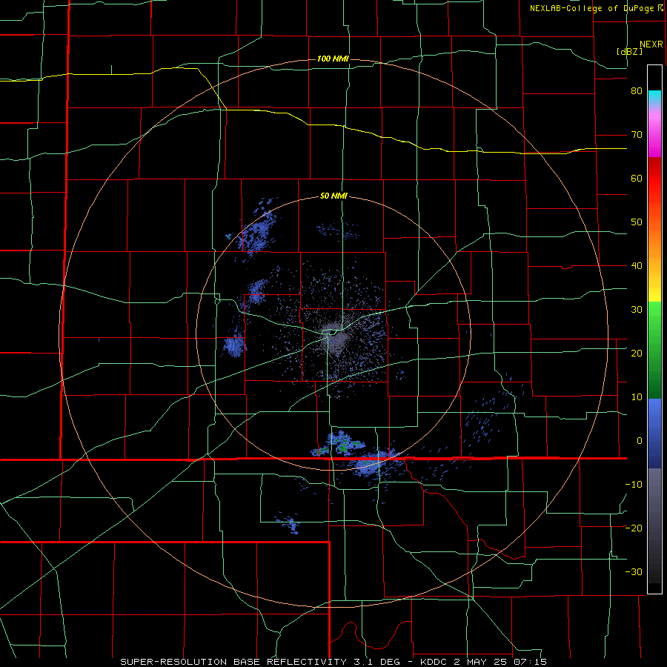Click the 60 value on the dBZ scale

tap(637, 178)
